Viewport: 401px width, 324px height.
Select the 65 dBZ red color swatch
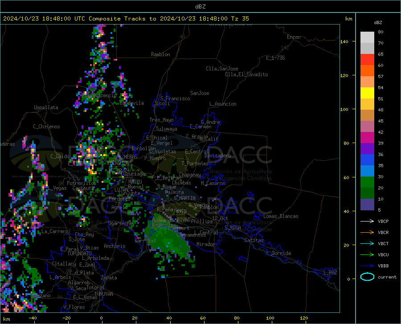pyautogui.click(x=367, y=60)
